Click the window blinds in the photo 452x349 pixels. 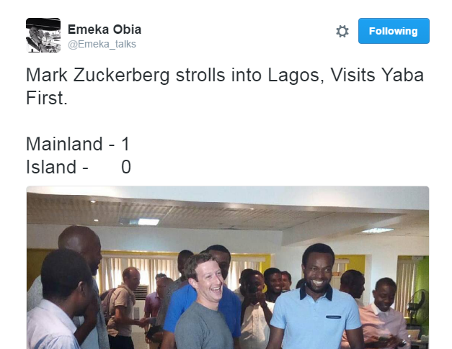(138, 273)
